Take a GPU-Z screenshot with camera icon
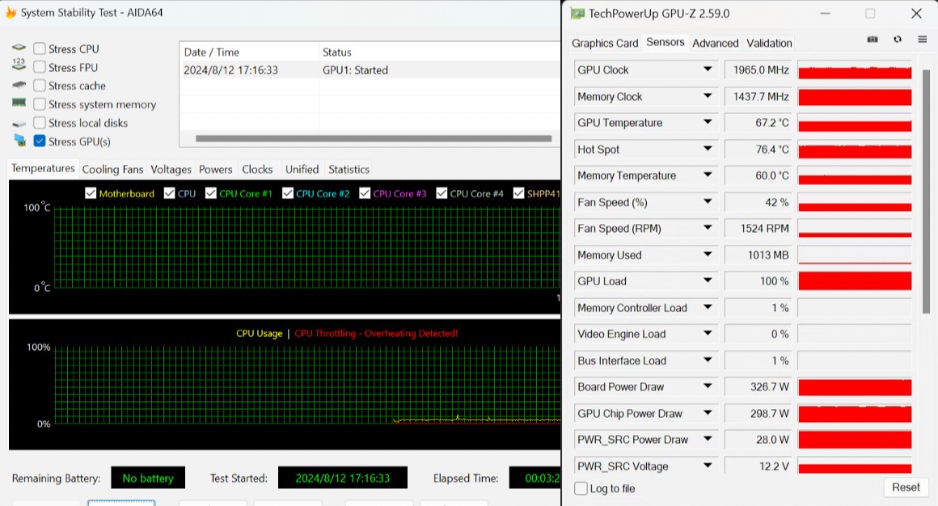Screen dimensions: 938x506 click(x=873, y=40)
